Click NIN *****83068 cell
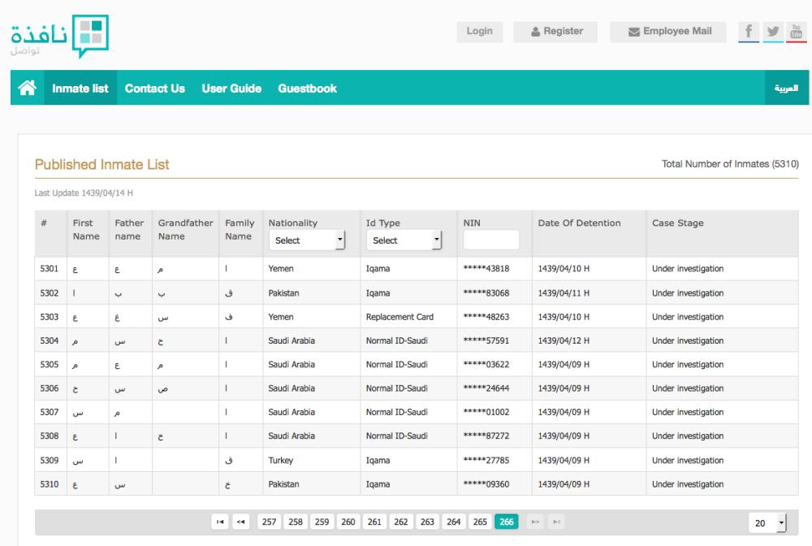Image resolution: width=812 pixels, height=546 pixels. tap(486, 292)
